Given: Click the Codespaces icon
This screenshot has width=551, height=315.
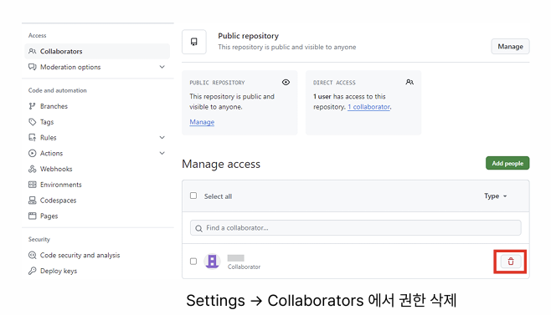Looking at the screenshot, I should point(33,201).
